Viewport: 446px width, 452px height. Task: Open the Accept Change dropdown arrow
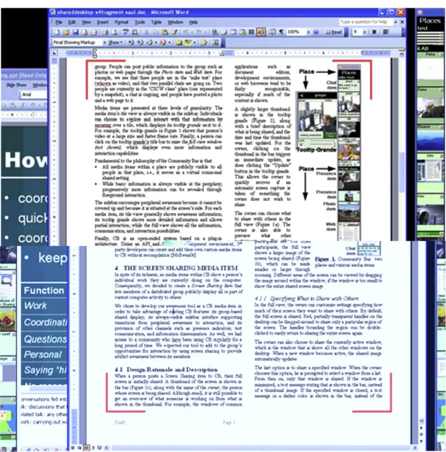156,43
